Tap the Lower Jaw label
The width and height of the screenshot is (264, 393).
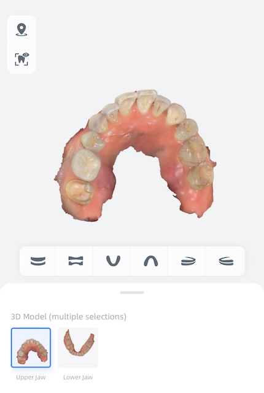[78, 377]
